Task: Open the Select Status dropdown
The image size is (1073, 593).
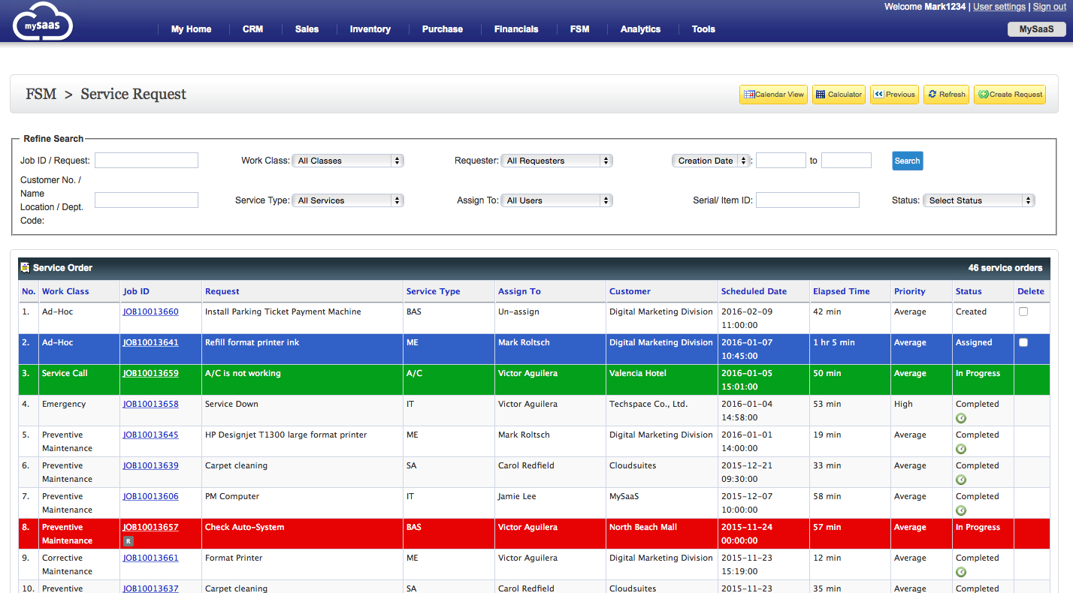Action: [979, 200]
